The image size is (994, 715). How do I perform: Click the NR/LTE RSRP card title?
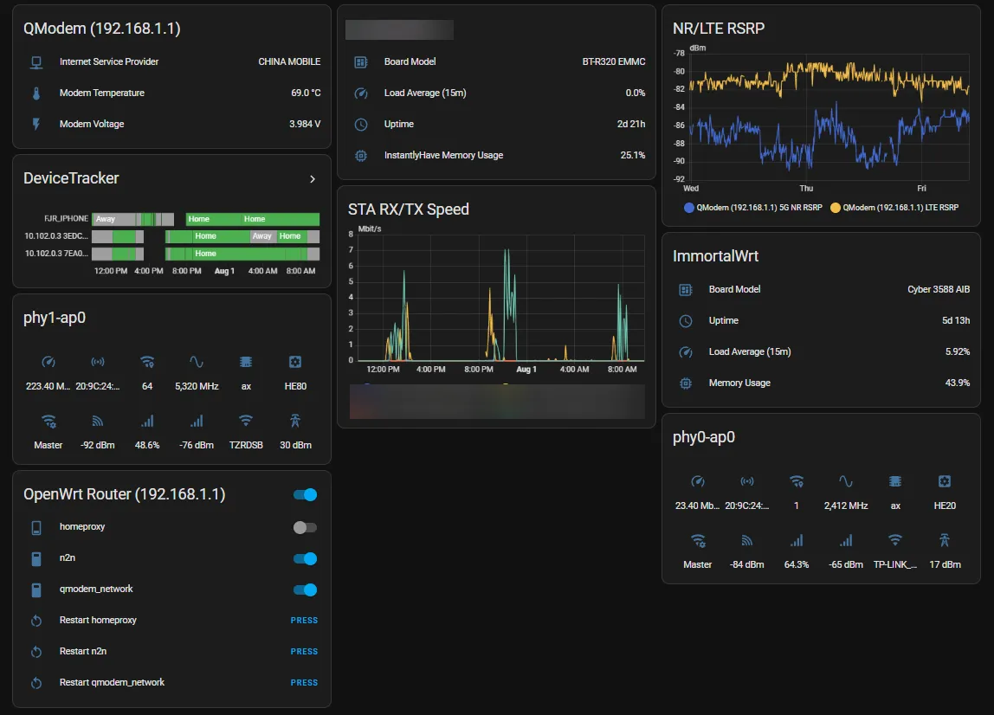point(719,29)
